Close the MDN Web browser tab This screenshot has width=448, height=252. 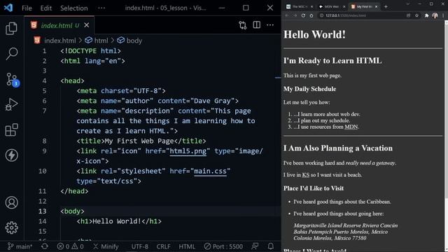(x=344, y=6)
